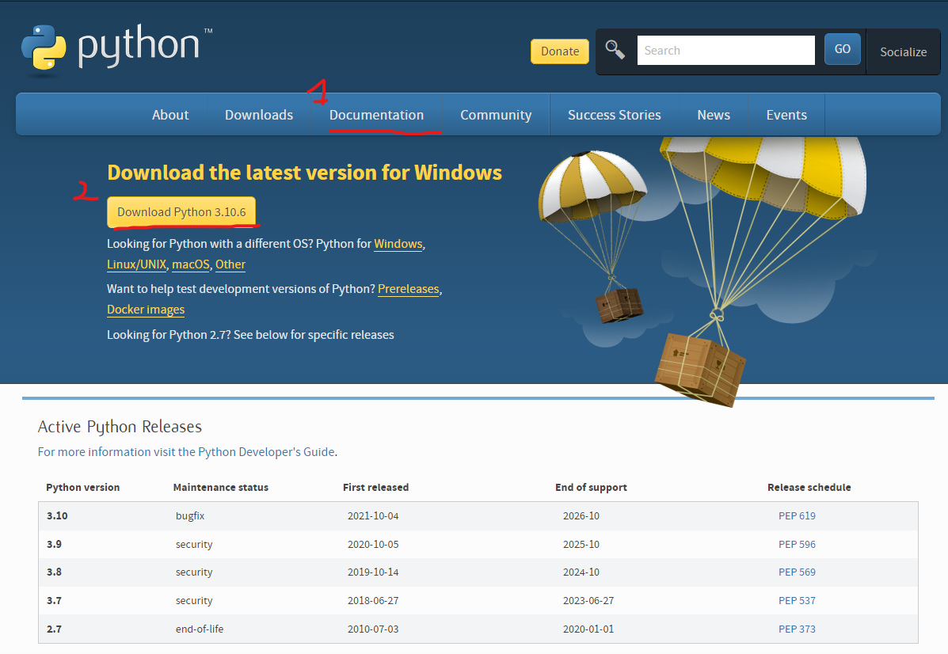The height and width of the screenshot is (654, 948).
Task: Click the Python version column header
Action: [x=83, y=487]
